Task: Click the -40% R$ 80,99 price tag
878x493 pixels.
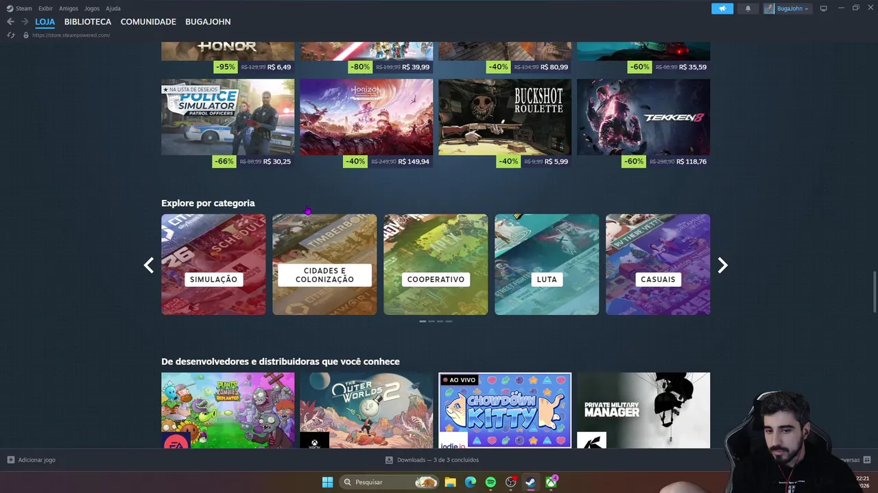Action: [529, 67]
